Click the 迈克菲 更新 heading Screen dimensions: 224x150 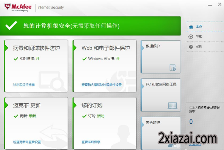(27, 106)
